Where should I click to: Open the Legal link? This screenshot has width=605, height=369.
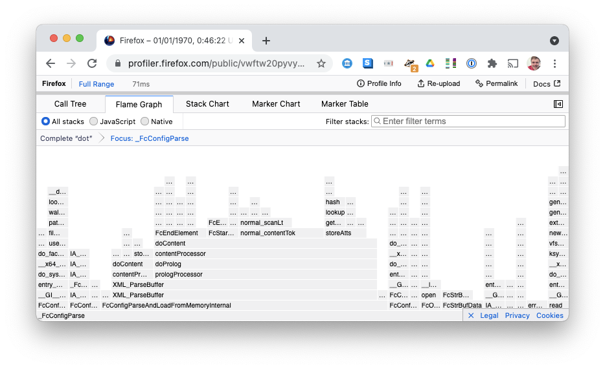[489, 315]
